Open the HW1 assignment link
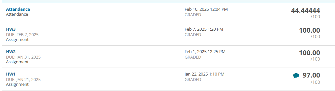The height and width of the screenshot is (91, 335). [11, 74]
